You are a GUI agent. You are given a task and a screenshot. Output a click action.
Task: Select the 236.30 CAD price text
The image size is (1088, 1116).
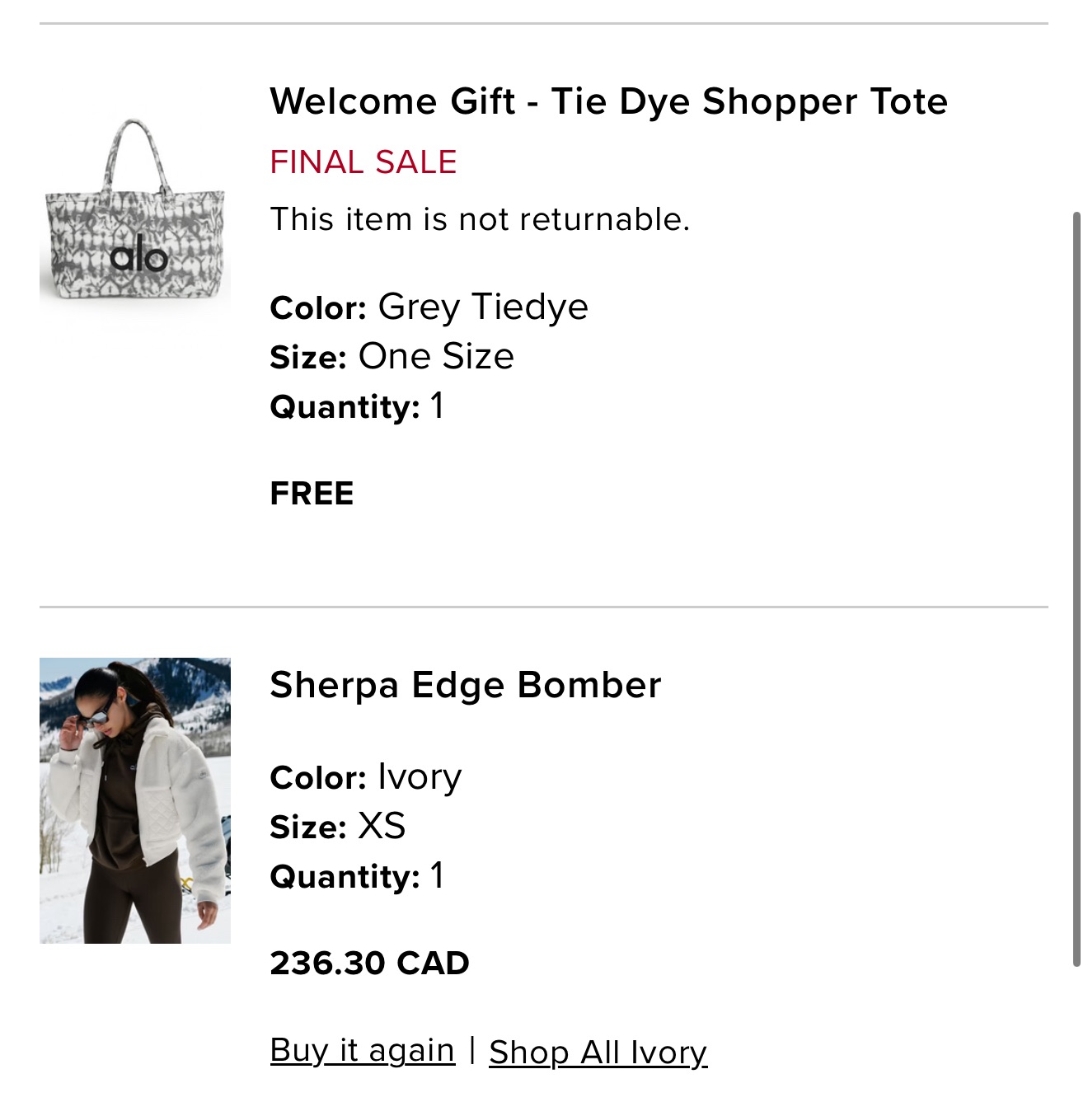(x=369, y=963)
